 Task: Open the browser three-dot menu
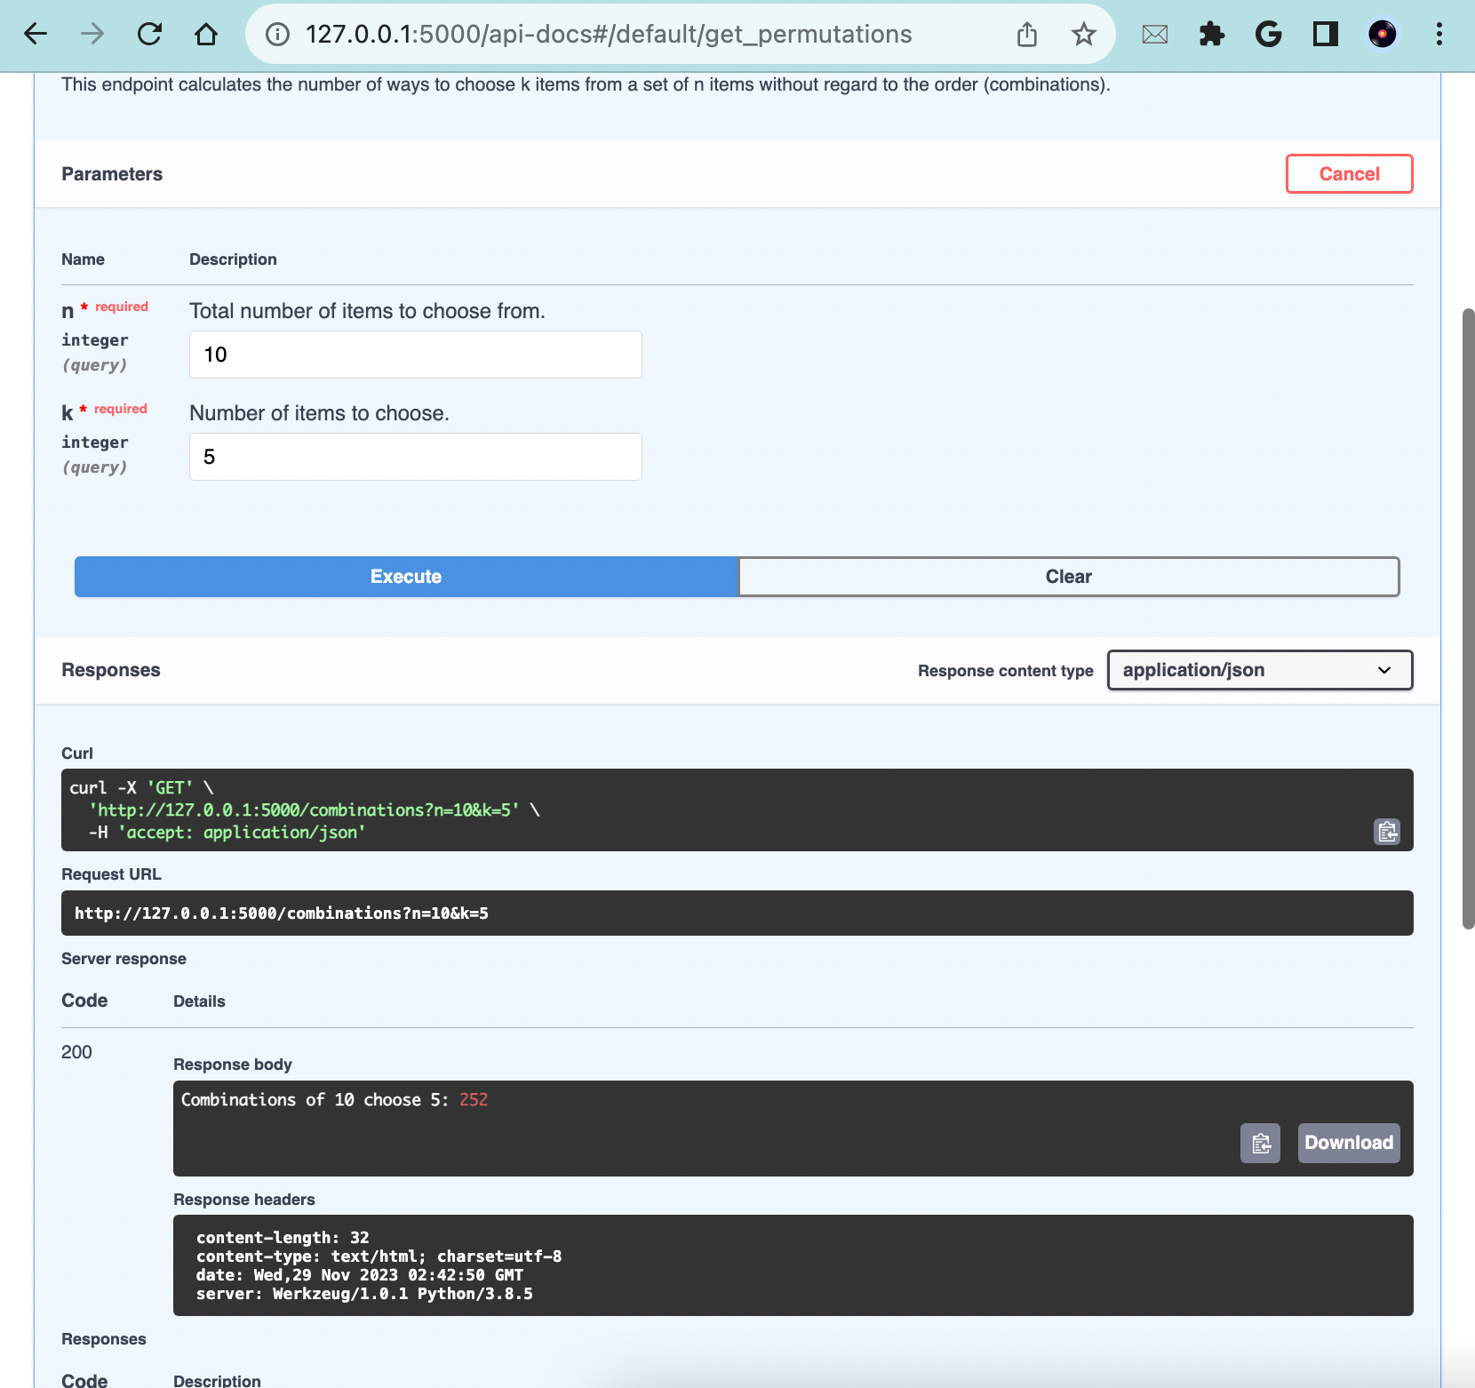1439,34
